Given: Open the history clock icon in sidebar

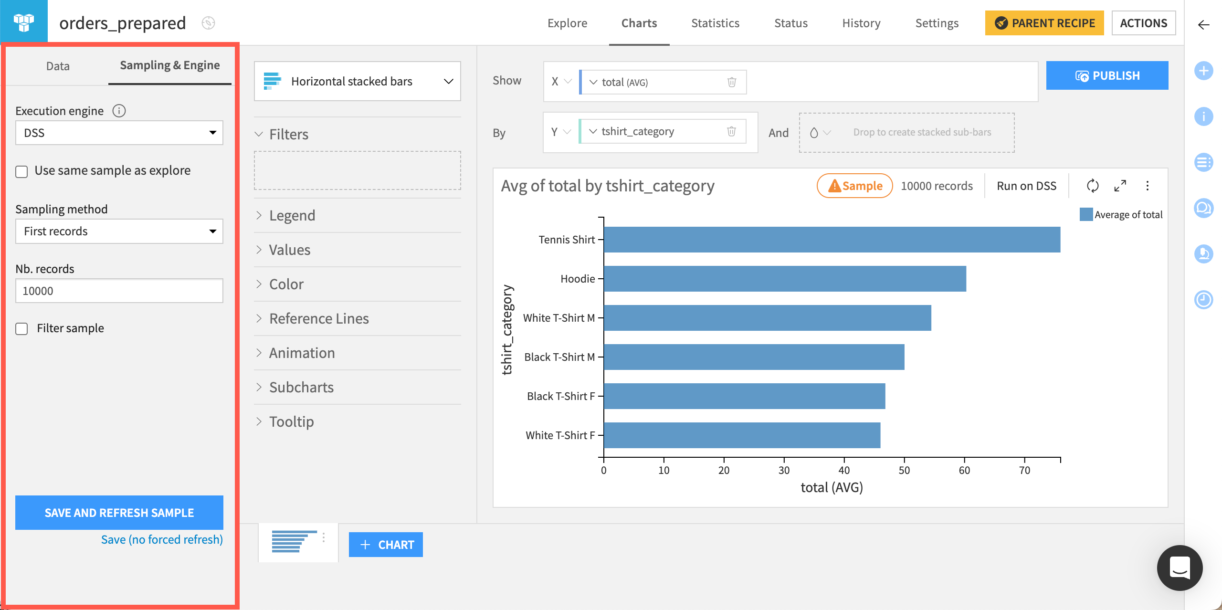Looking at the screenshot, I should click(x=1204, y=300).
